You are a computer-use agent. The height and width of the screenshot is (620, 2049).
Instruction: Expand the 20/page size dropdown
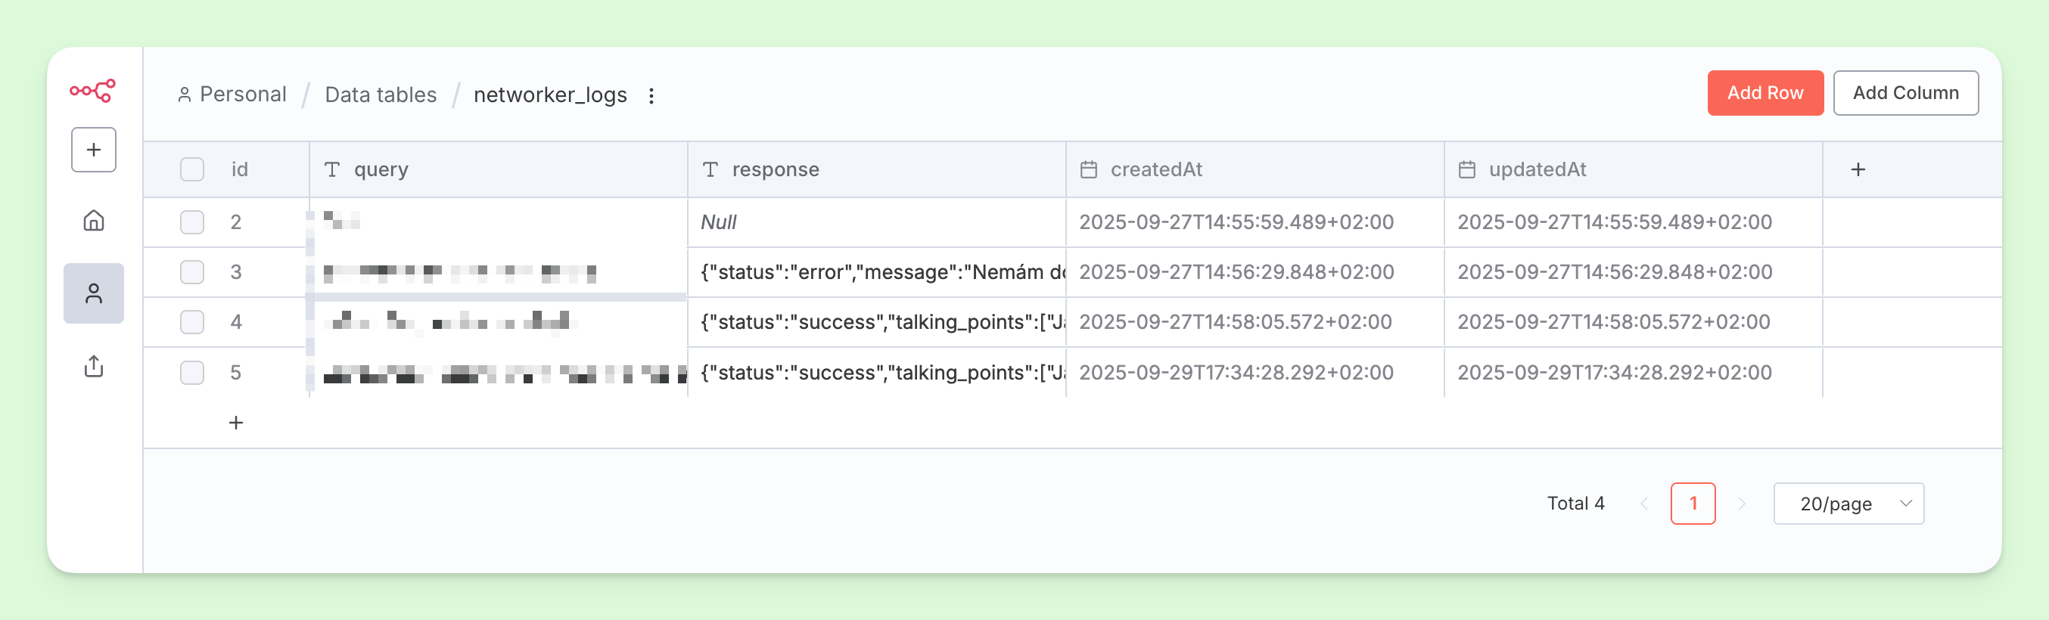[1848, 503]
